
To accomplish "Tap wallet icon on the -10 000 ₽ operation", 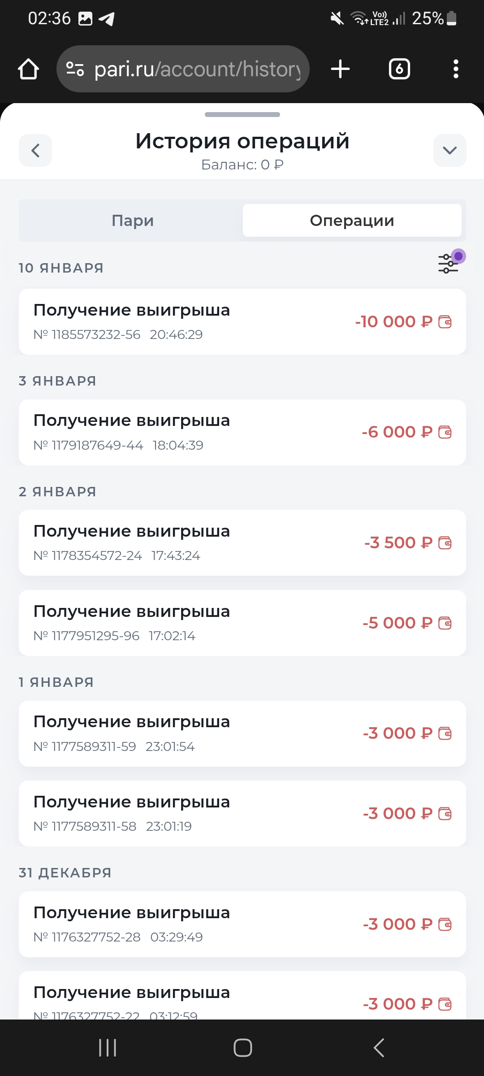I will click(x=445, y=322).
